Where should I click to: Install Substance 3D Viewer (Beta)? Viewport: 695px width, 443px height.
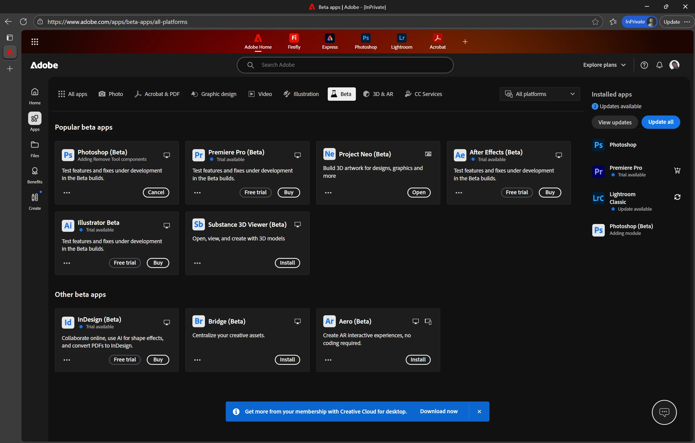(x=287, y=263)
